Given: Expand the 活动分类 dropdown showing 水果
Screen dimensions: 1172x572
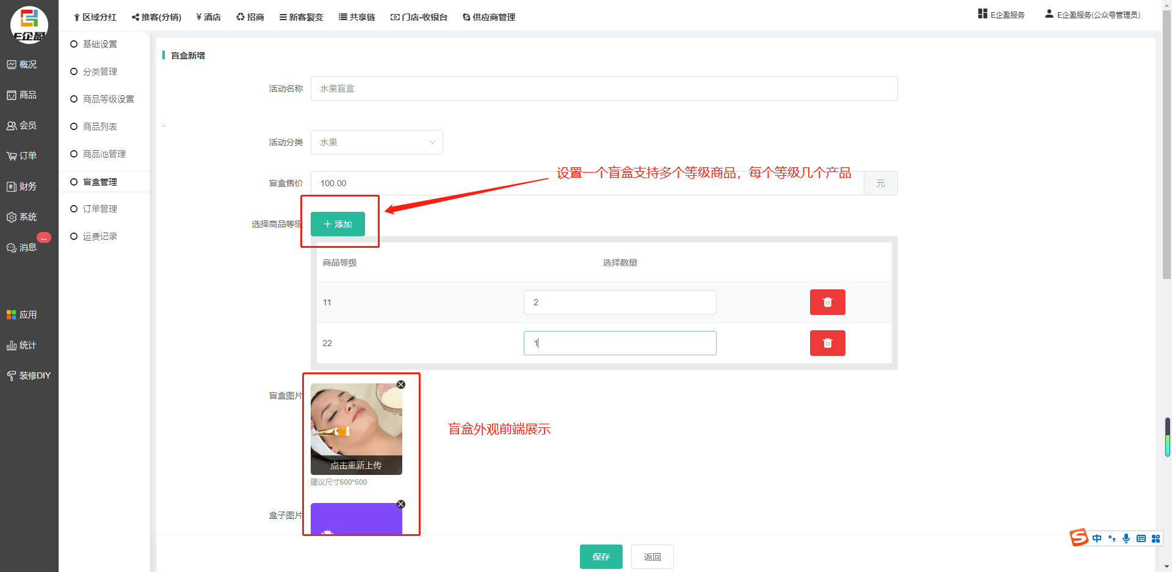Looking at the screenshot, I should (x=377, y=142).
